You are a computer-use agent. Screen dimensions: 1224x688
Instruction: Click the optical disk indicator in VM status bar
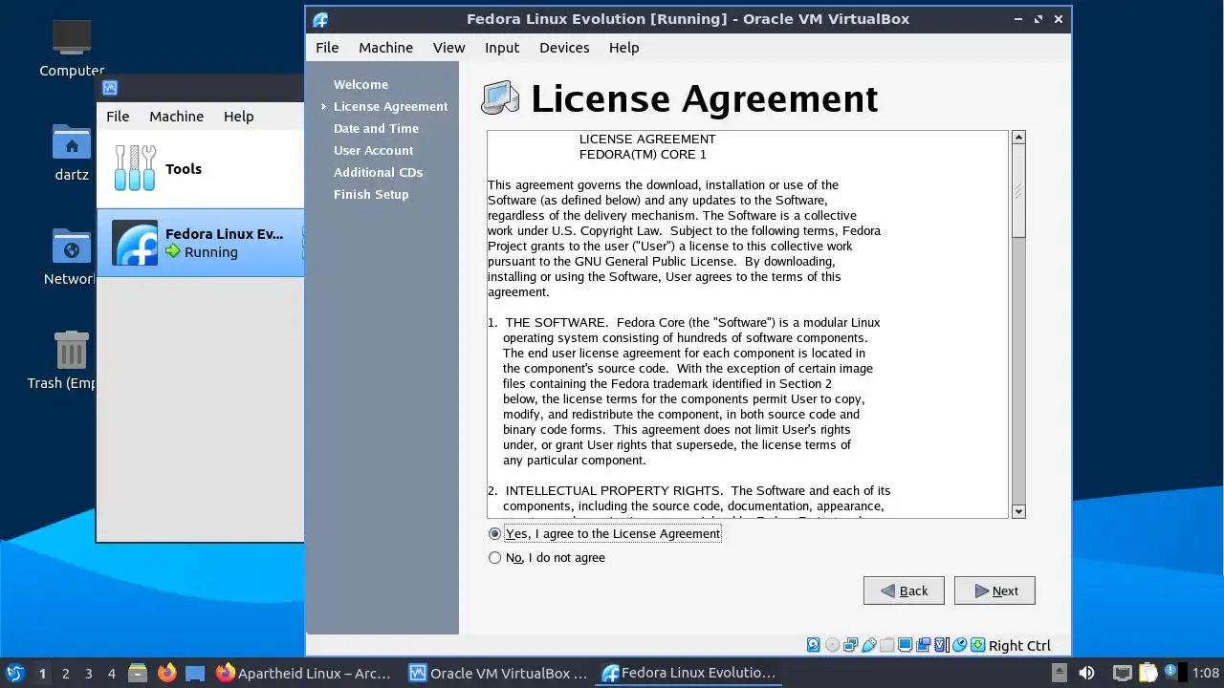[832, 645]
